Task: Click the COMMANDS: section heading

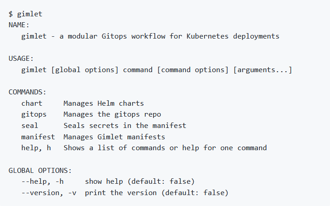Action: [27, 92]
